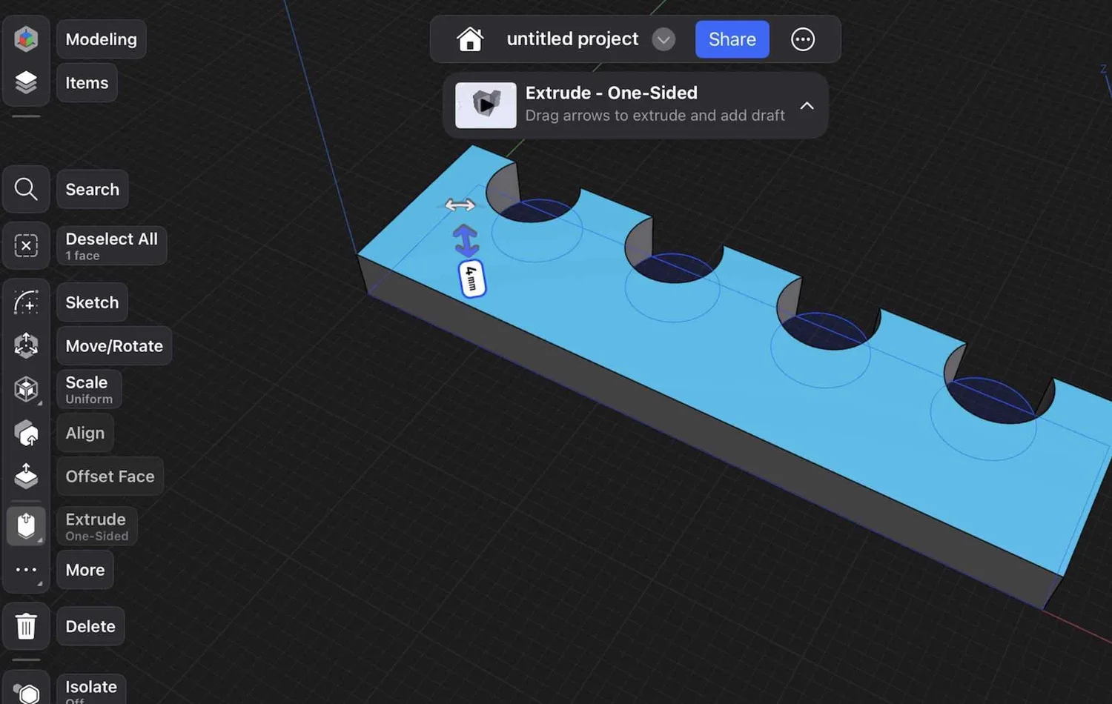Click the 4 mm extrusion value label
The image size is (1112, 704).
471,279
